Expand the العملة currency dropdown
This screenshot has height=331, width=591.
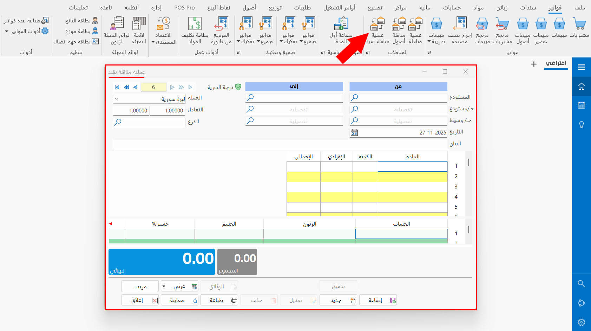pos(117,99)
